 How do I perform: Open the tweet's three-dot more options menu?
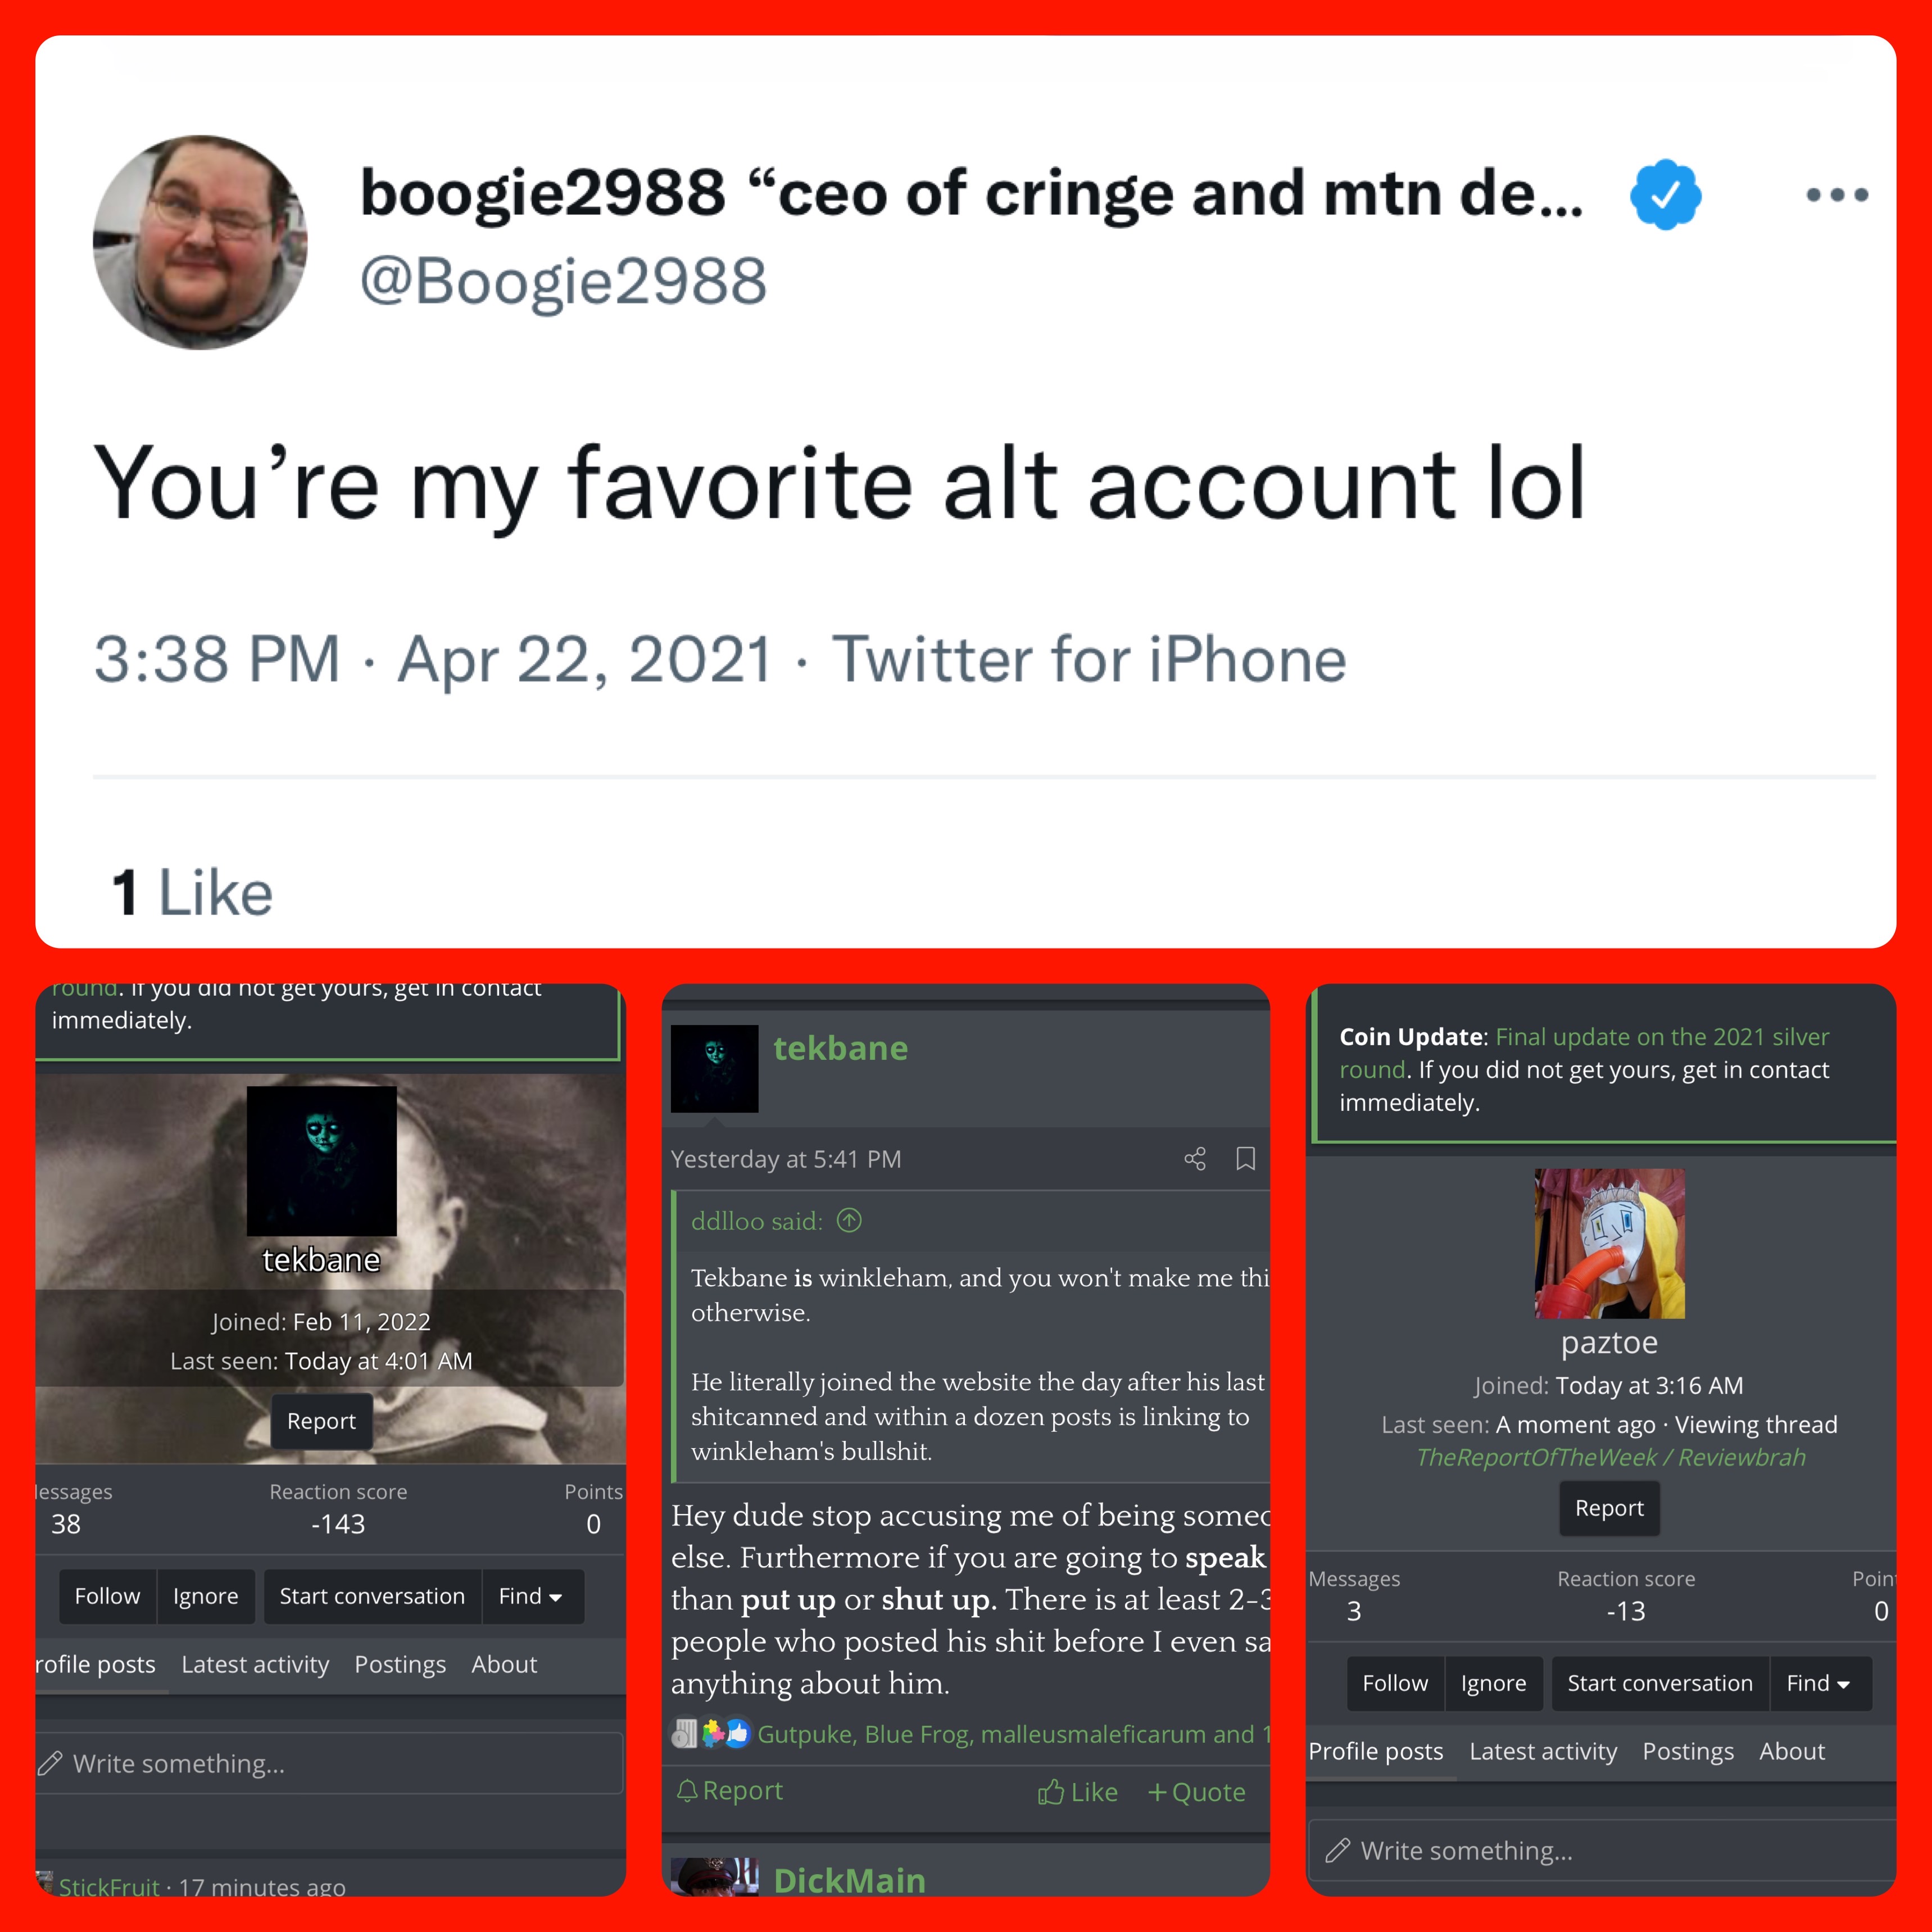1837,195
